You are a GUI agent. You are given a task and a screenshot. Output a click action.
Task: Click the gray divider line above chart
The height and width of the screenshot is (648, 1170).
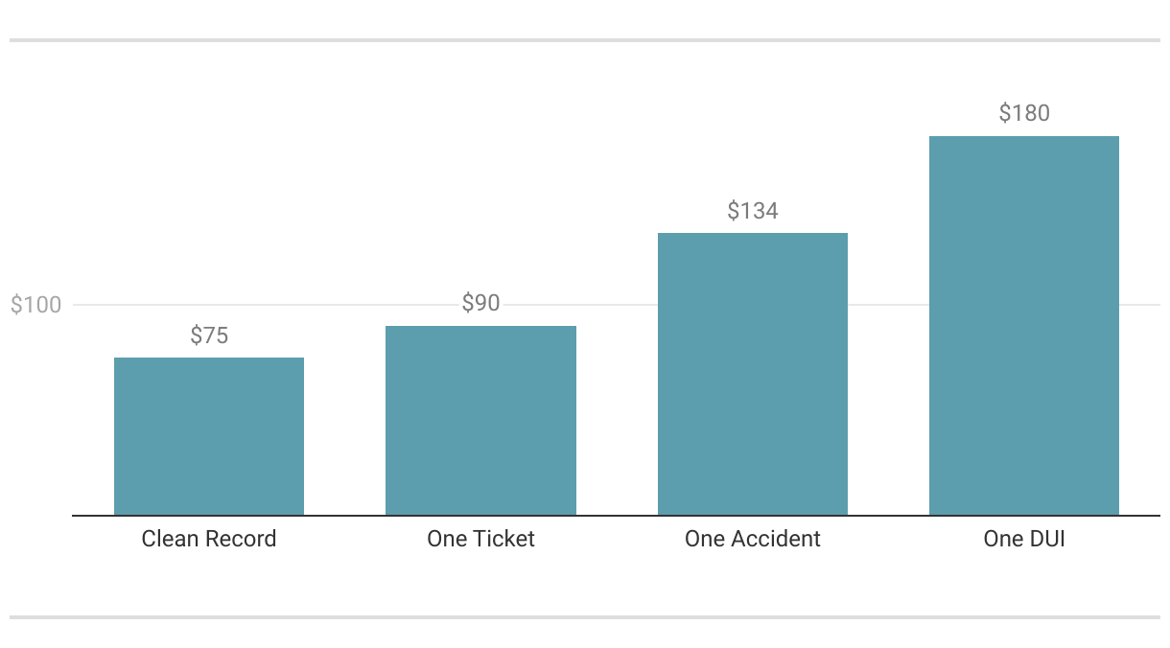[585, 40]
